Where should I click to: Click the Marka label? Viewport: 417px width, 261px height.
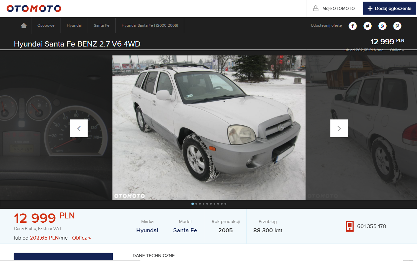pos(147,222)
